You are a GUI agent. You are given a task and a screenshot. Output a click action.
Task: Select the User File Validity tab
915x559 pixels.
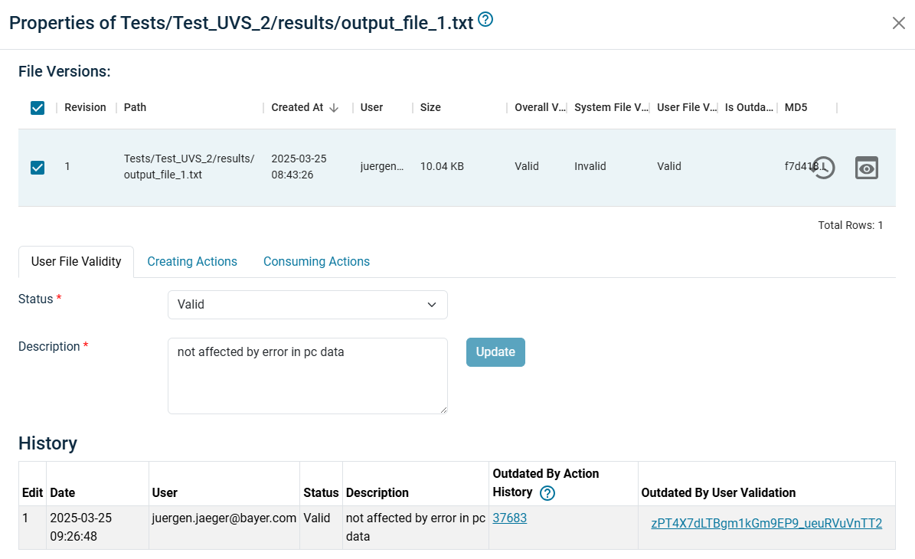tap(76, 262)
